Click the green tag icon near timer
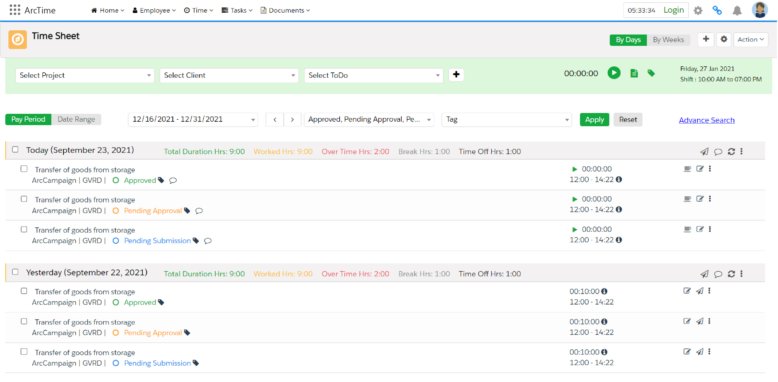 click(651, 73)
